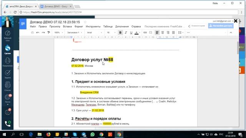This screenshot has height=138, width=246.
Task: Open Покупатели in amoCRM sidebar
Action: (8, 62)
